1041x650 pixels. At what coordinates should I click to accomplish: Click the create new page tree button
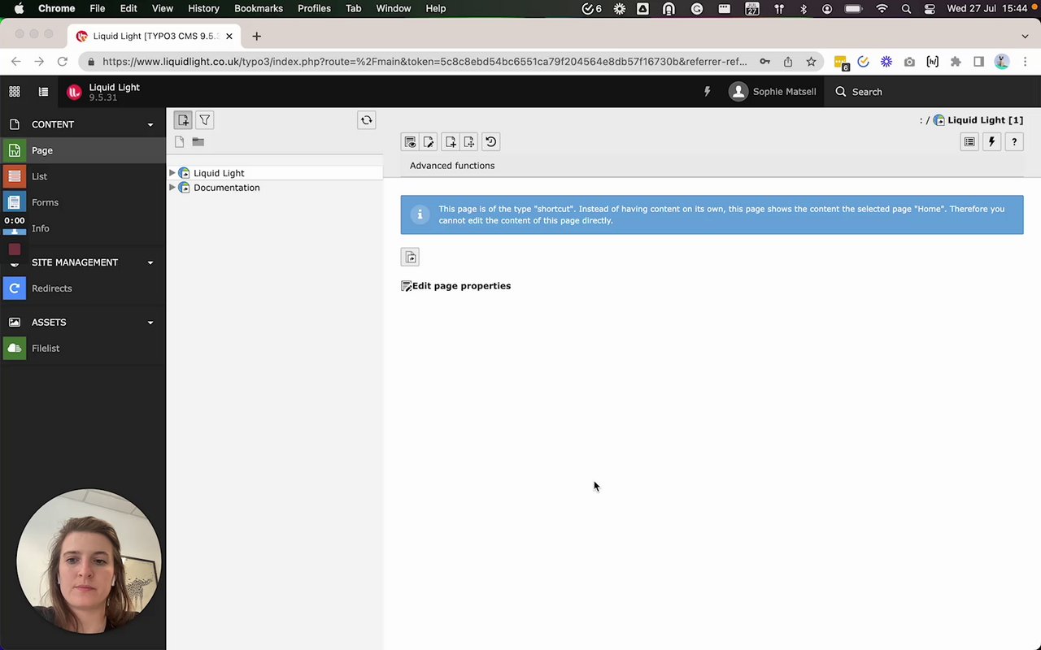(183, 120)
